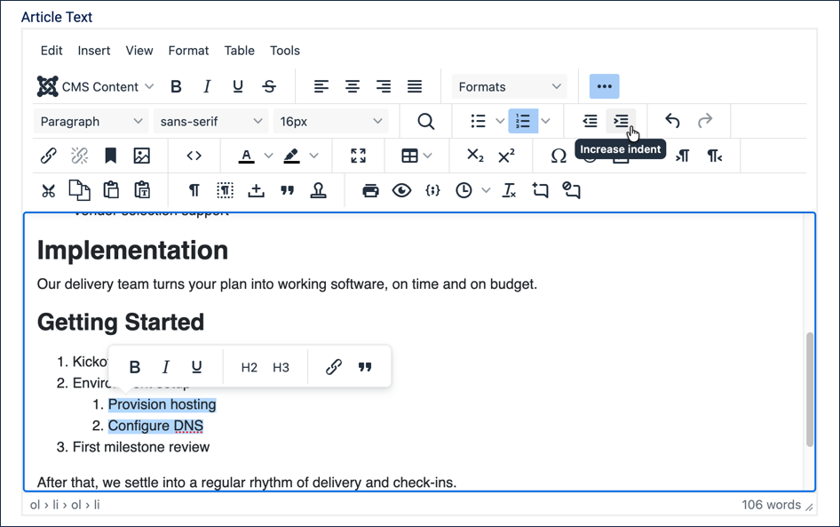Screen dimensions: 840x527
Task: Open the Table menu
Action: (x=239, y=51)
